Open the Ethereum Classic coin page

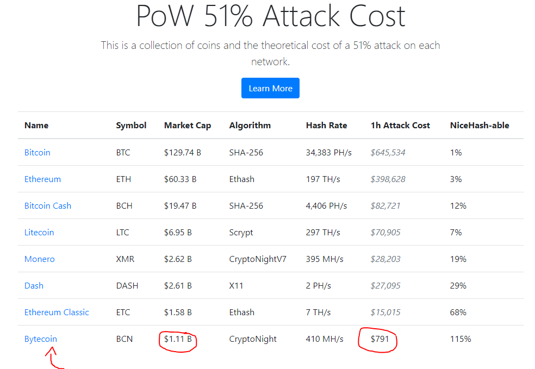[x=57, y=312]
